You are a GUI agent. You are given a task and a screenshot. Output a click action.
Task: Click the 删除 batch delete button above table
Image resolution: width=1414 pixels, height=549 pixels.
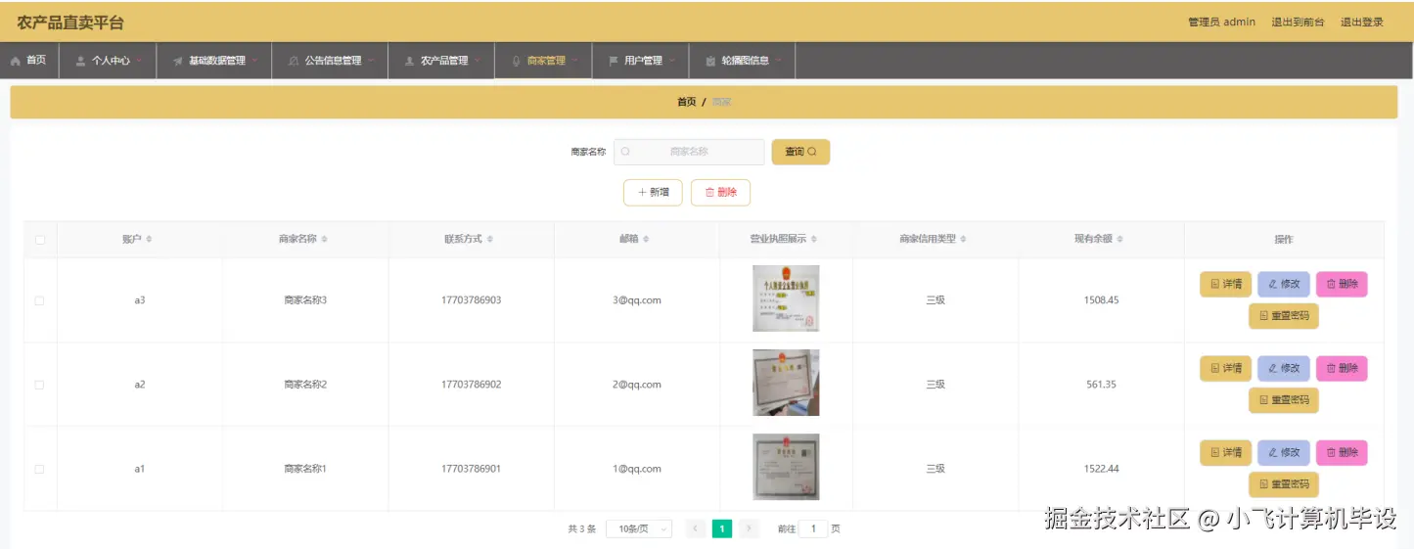point(720,193)
